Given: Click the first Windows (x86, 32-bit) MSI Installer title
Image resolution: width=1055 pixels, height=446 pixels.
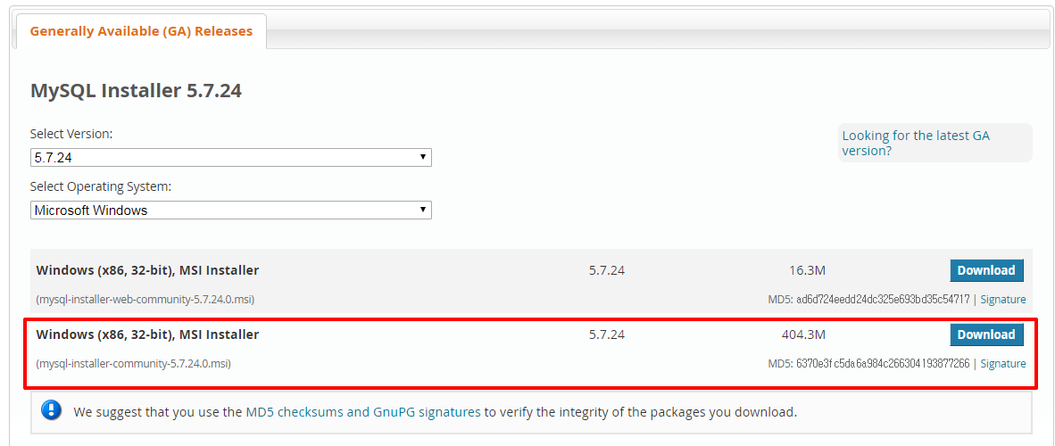Looking at the screenshot, I should pyautogui.click(x=147, y=270).
